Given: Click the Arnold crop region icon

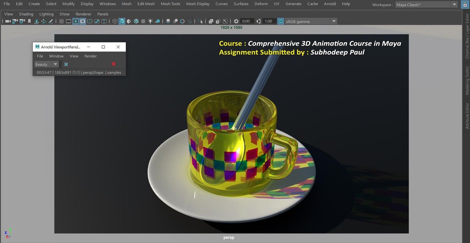Looking at the screenshot, I should [x=66, y=64].
